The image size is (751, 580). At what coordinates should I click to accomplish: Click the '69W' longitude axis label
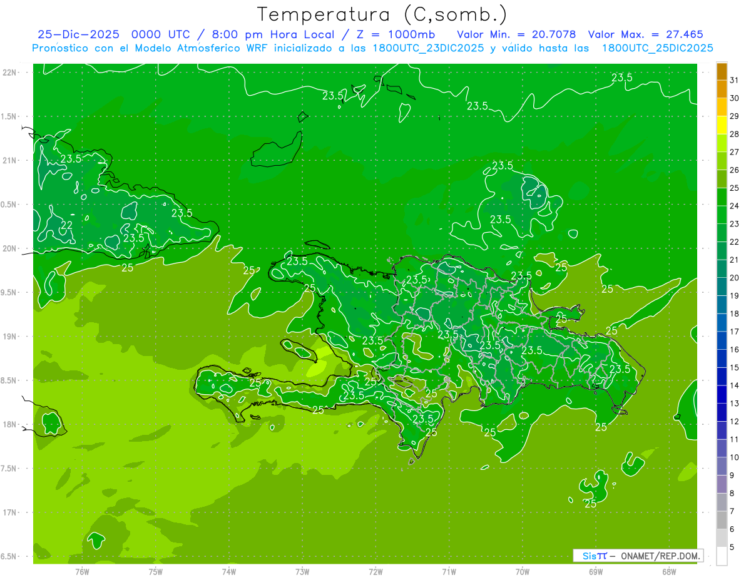595,572
